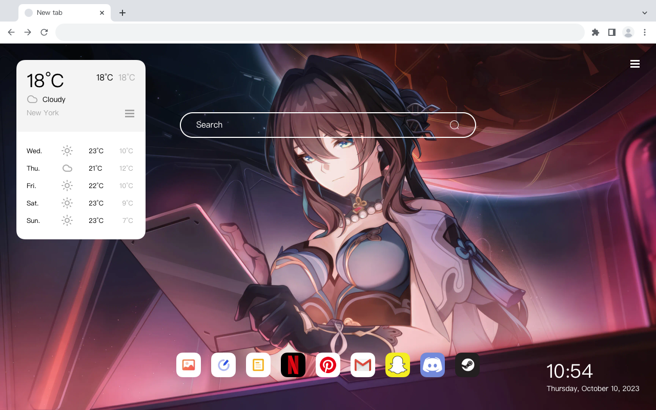This screenshot has width=656, height=410.
Task: Open the Discord shortcut
Action: click(433, 365)
